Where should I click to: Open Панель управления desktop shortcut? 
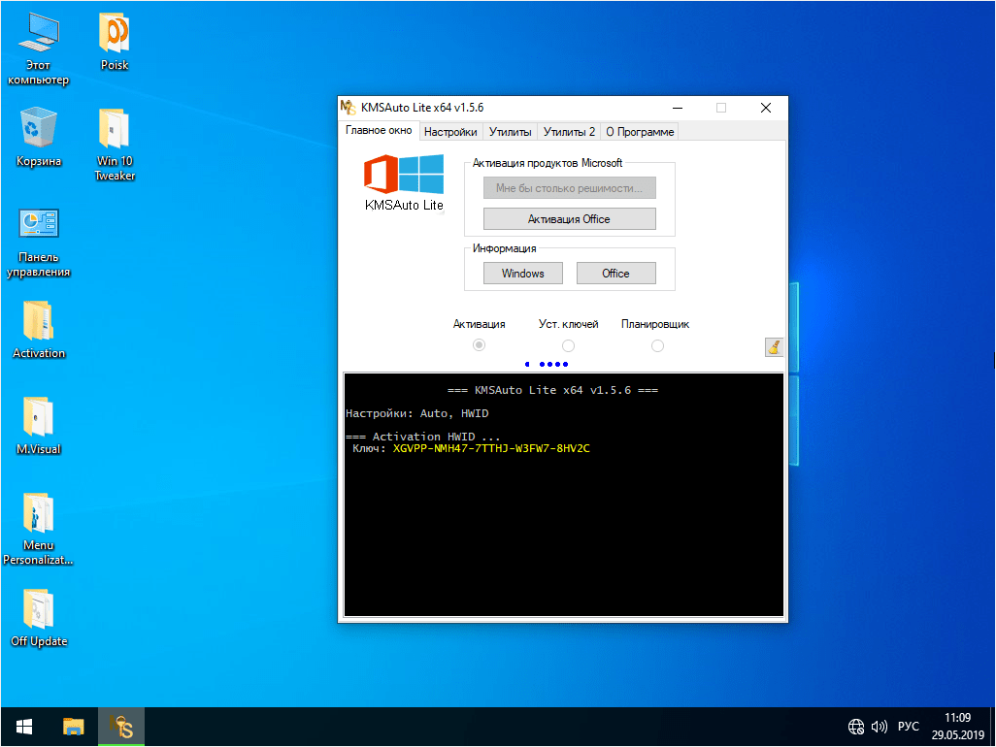39,244
